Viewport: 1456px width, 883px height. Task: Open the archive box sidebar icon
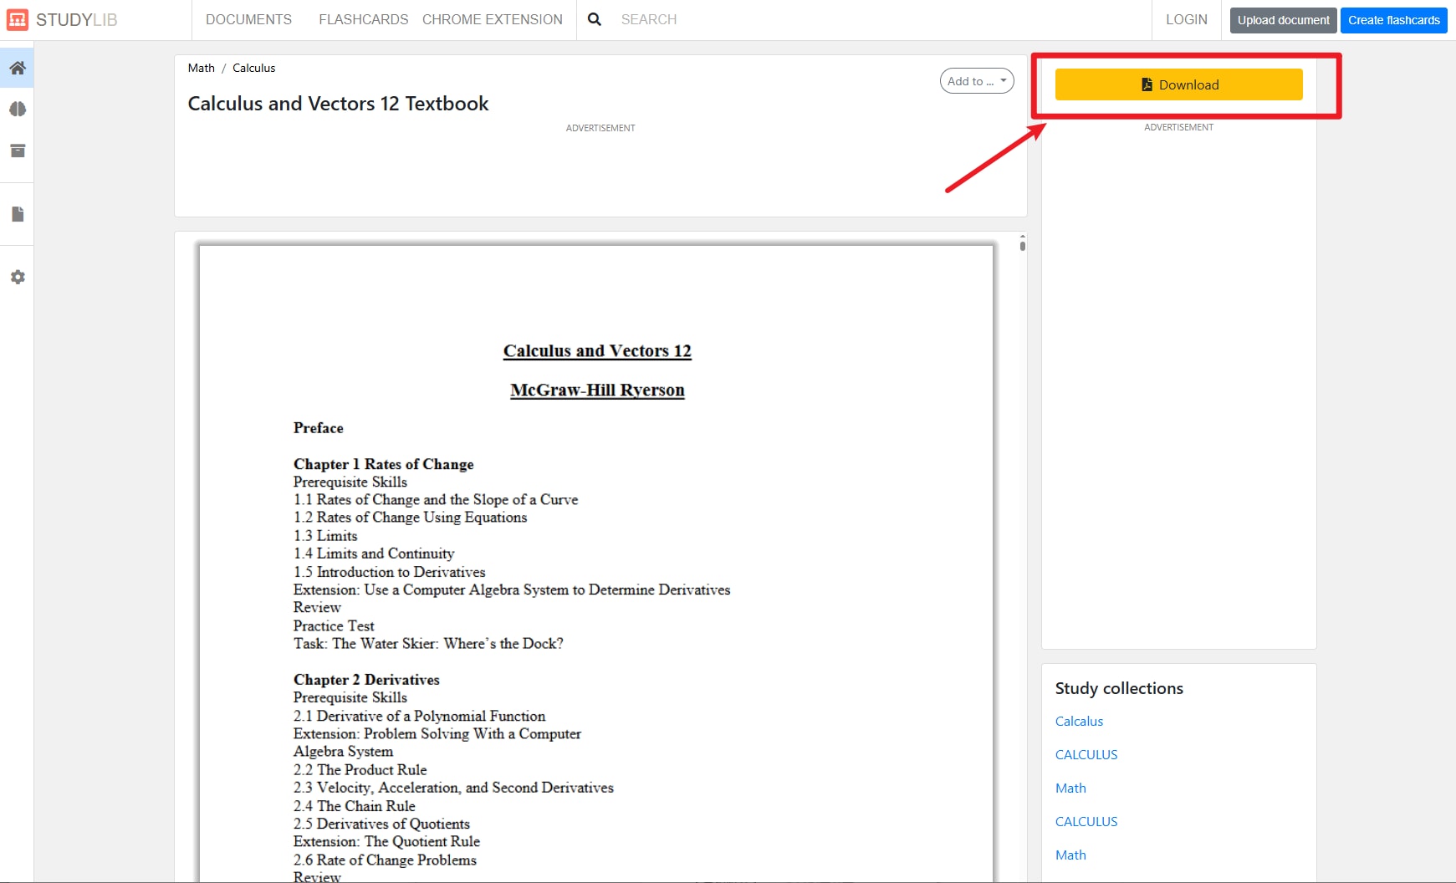click(x=17, y=151)
